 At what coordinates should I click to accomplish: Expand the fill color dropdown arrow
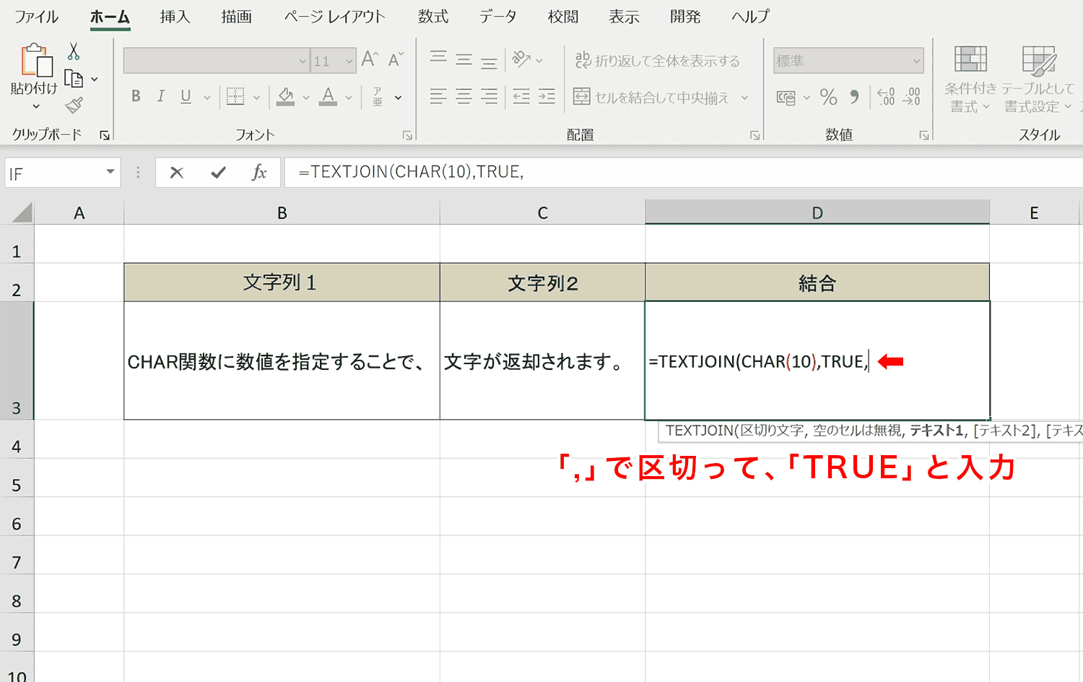306,98
